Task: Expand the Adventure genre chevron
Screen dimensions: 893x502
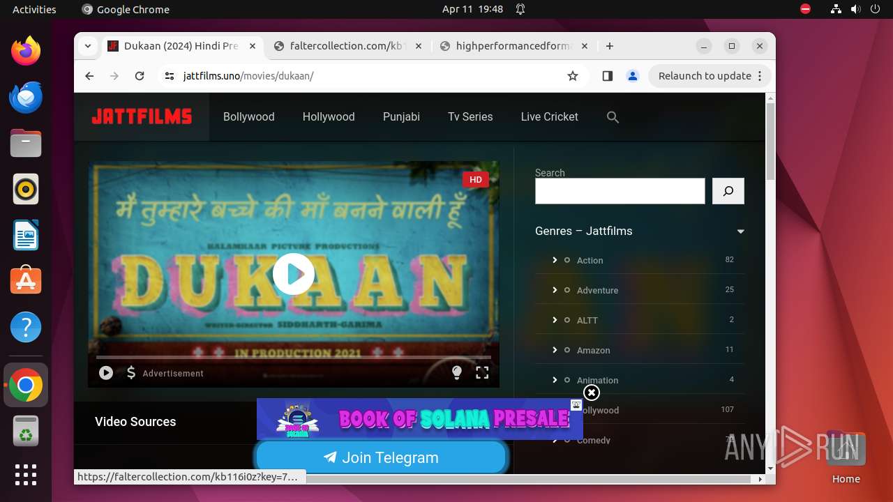Action: coord(555,290)
